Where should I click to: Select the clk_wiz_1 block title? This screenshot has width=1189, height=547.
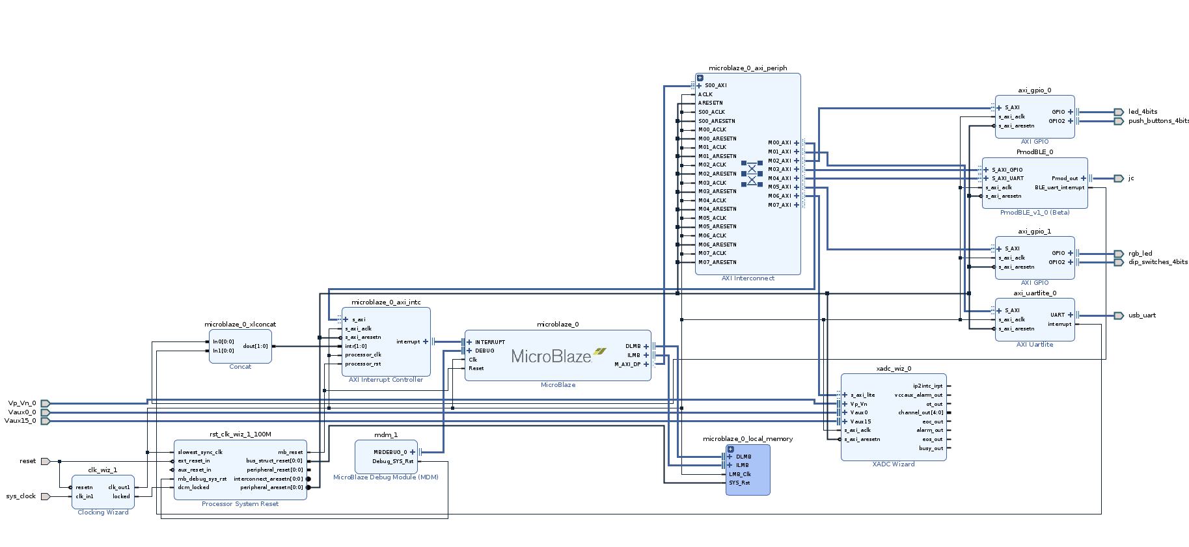coord(103,470)
